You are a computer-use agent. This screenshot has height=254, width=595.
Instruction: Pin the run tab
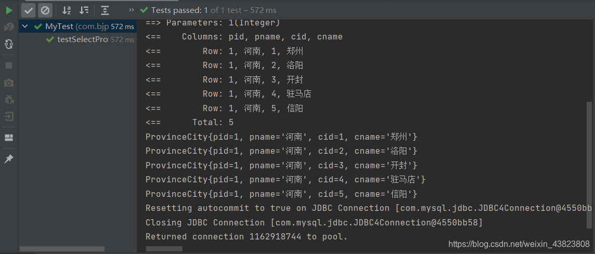pyautogui.click(x=9, y=159)
